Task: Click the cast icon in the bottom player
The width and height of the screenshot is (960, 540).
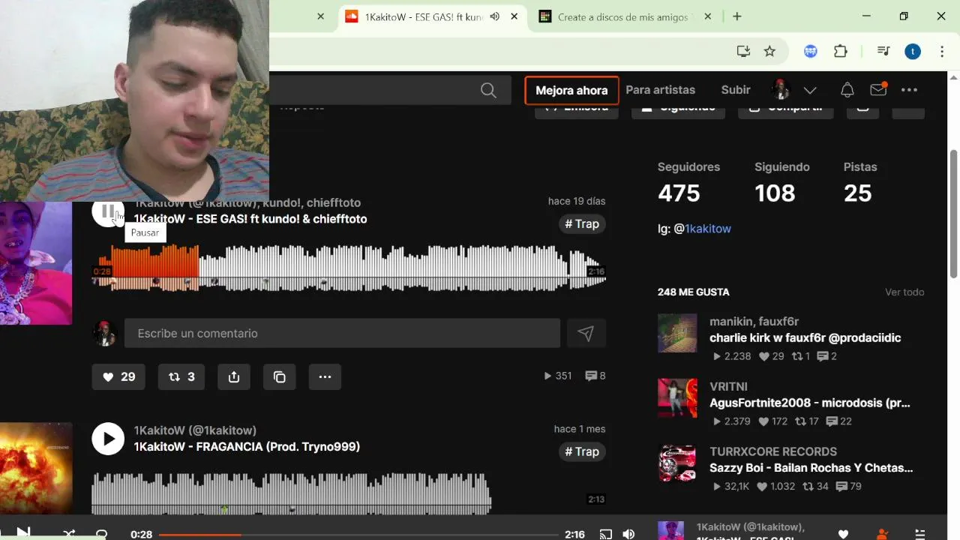Action: [606, 534]
